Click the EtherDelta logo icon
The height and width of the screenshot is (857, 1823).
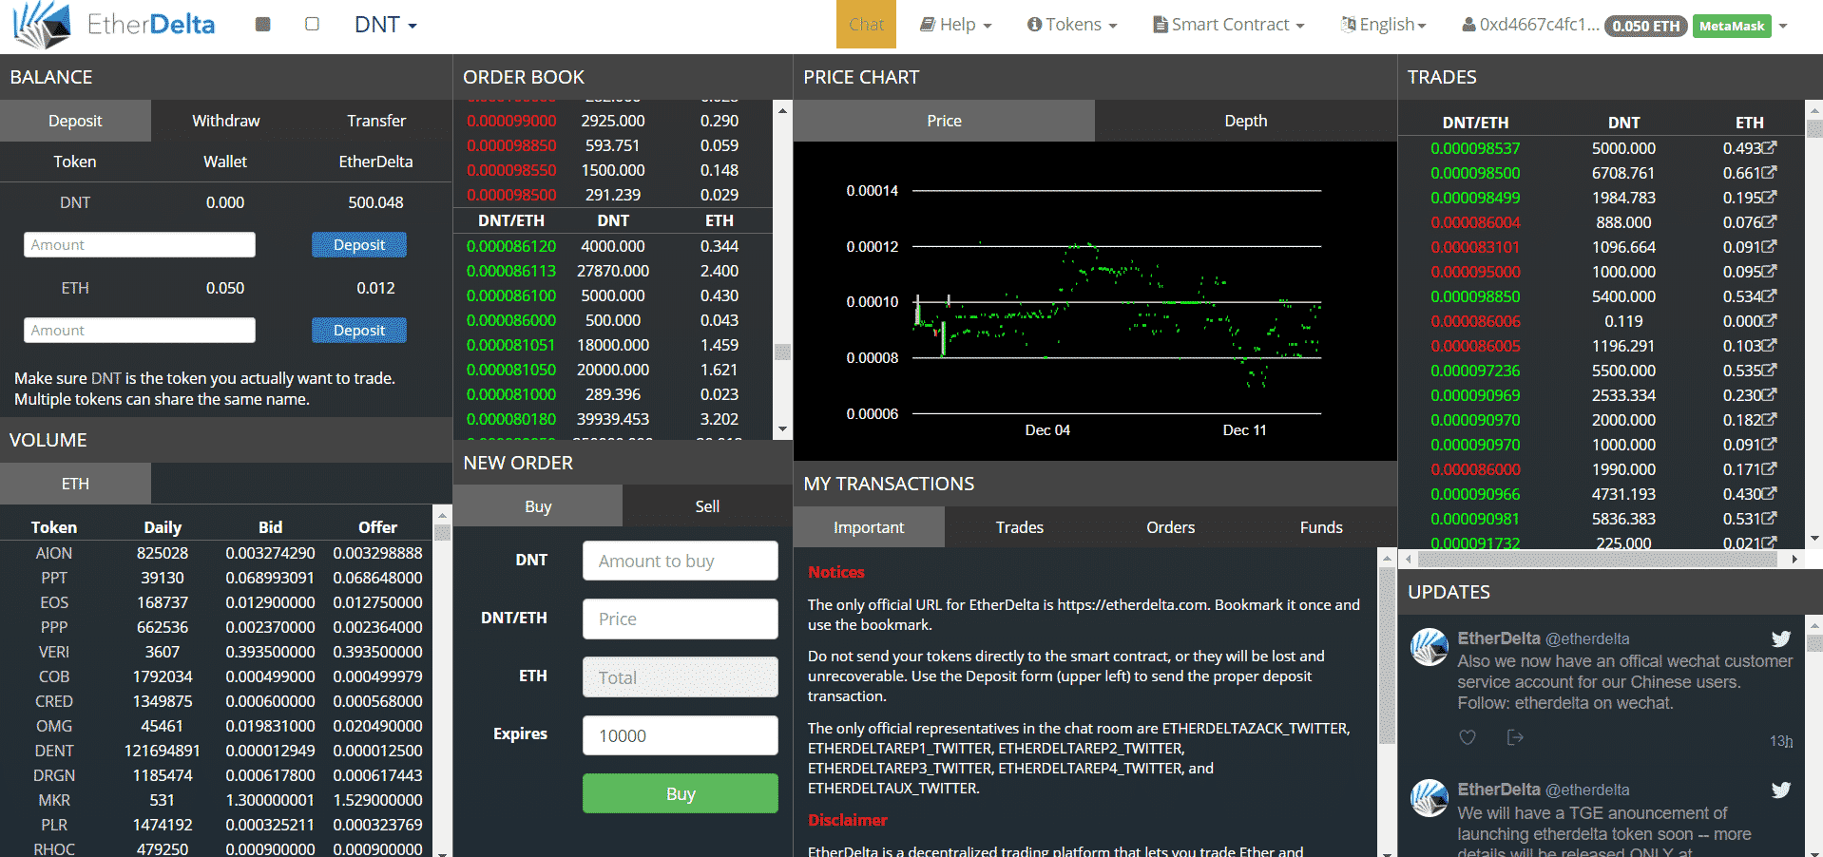coord(42,25)
